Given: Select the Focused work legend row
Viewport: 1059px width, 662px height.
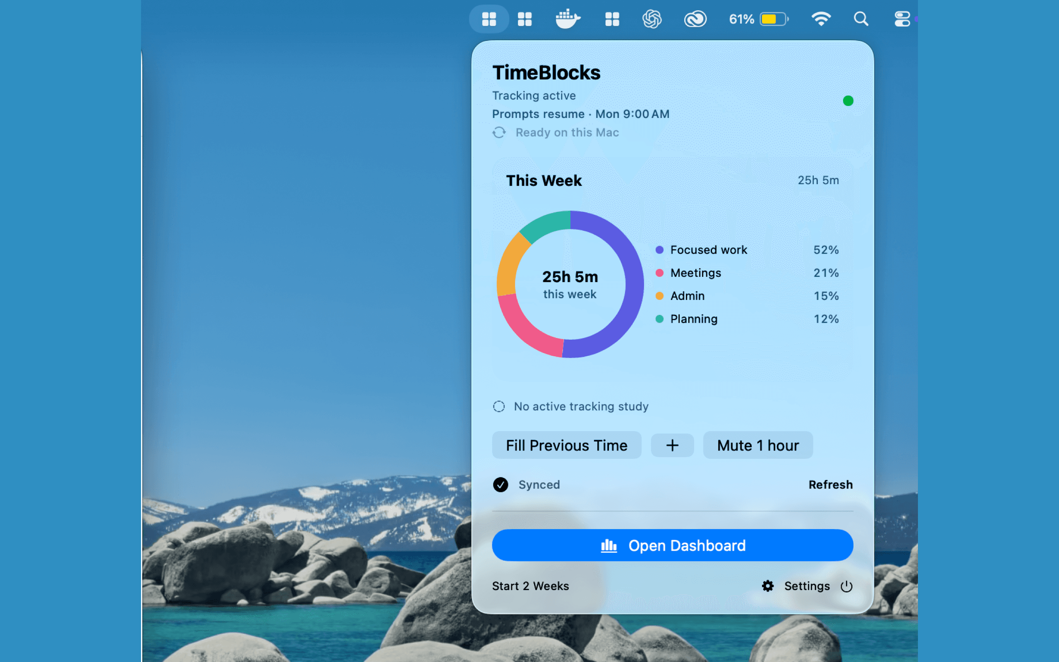Looking at the screenshot, I should click(747, 249).
